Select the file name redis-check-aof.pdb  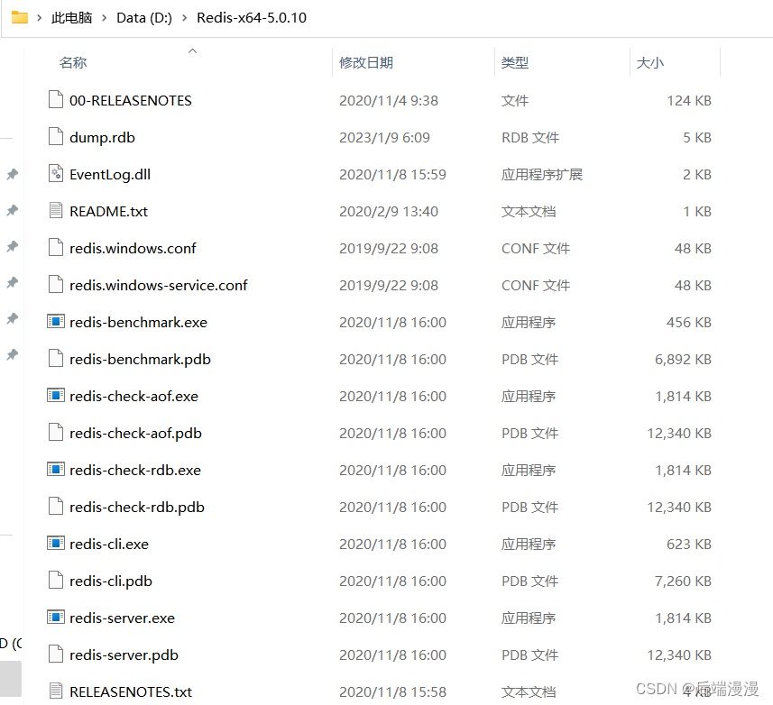[135, 433]
